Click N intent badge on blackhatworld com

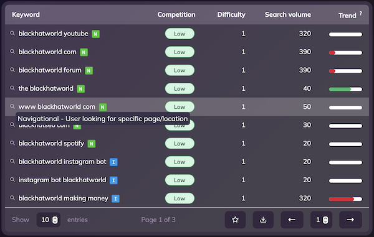click(84, 52)
